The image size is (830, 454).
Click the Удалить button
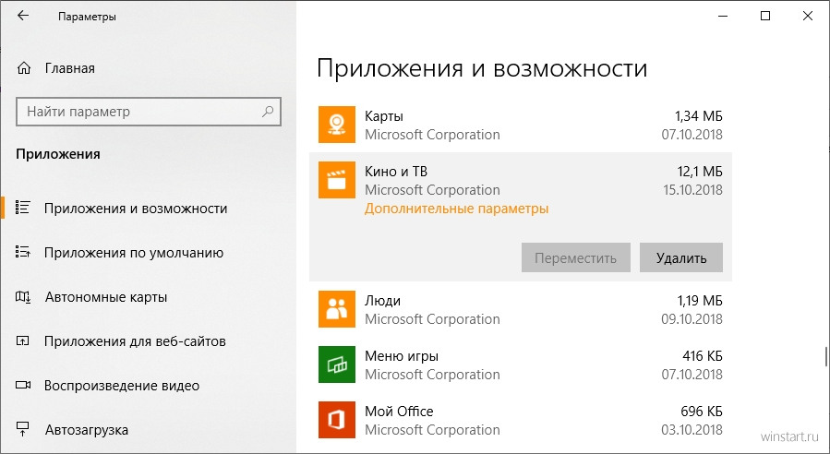tap(681, 257)
